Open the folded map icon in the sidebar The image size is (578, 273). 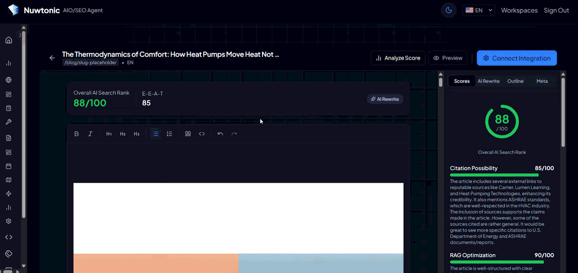pyautogui.click(x=8, y=180)
